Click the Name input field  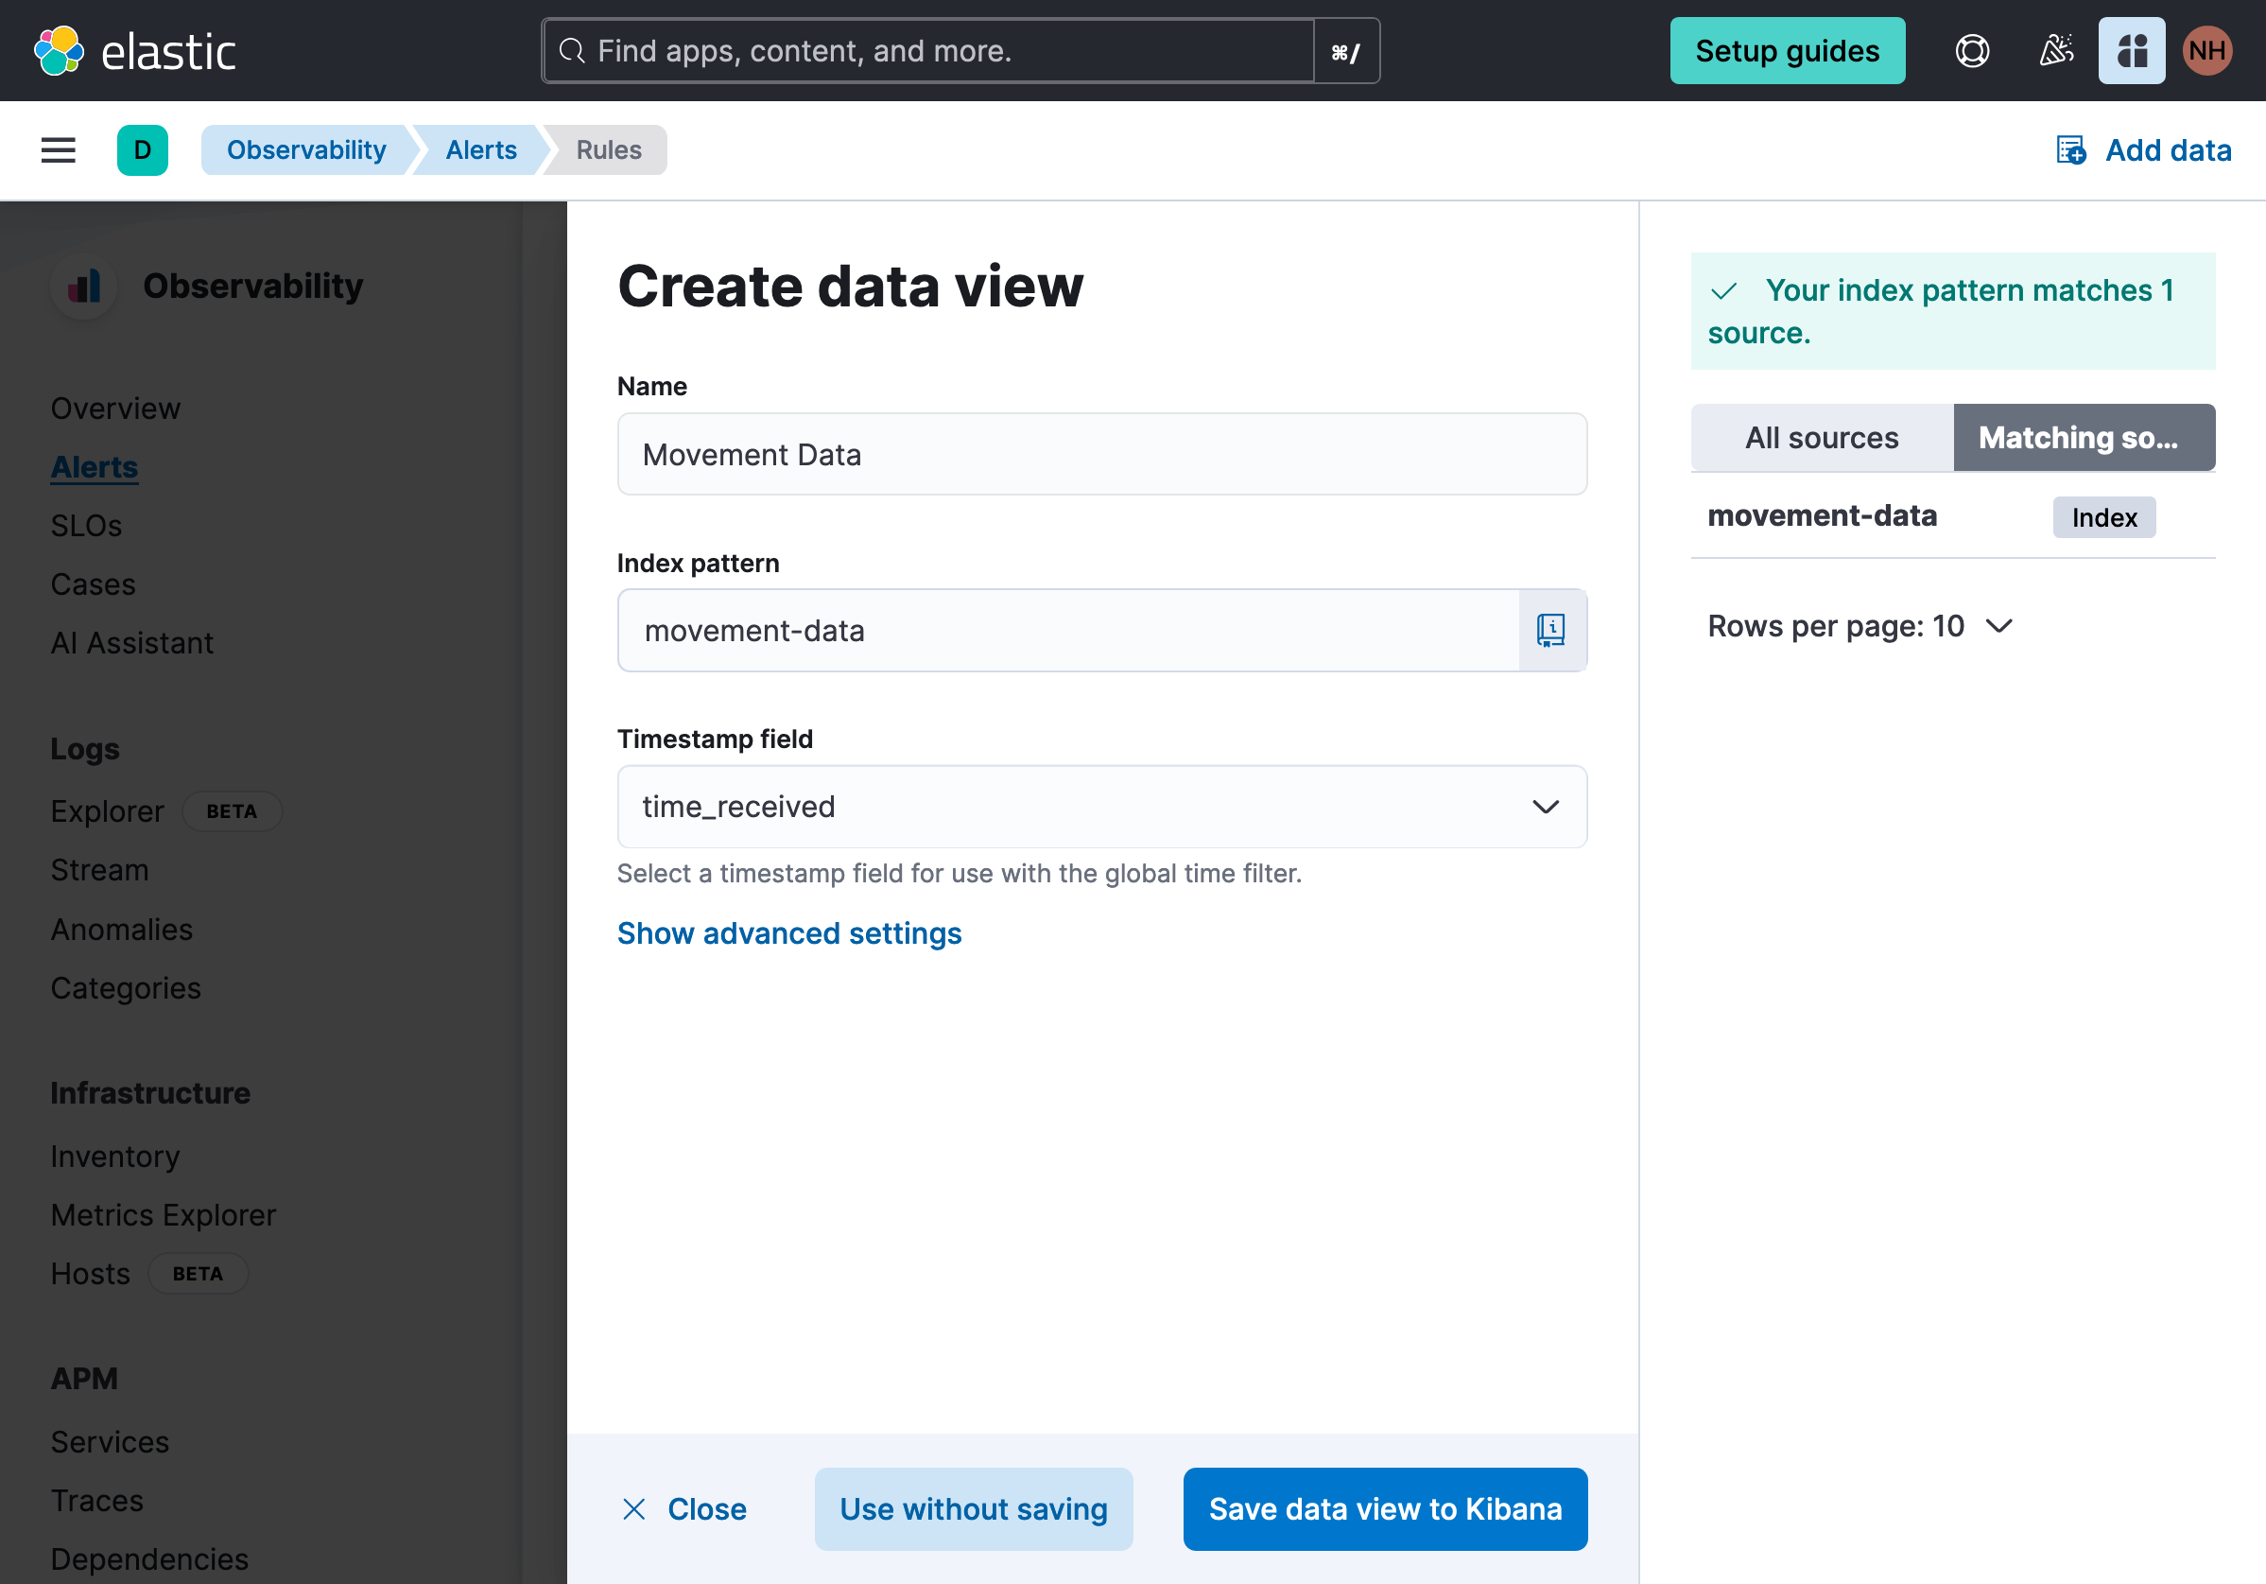coord(1102,453)
